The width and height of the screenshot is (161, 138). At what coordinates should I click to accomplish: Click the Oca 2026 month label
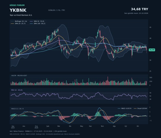[36, 127]
